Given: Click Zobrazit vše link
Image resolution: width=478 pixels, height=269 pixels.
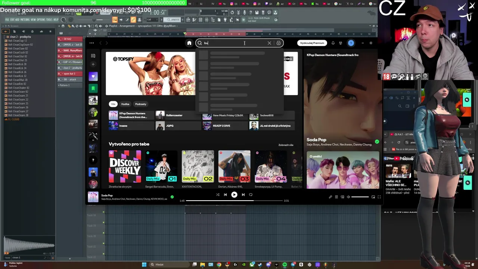Looking at the screenshot, I should [x=286, y=145].
